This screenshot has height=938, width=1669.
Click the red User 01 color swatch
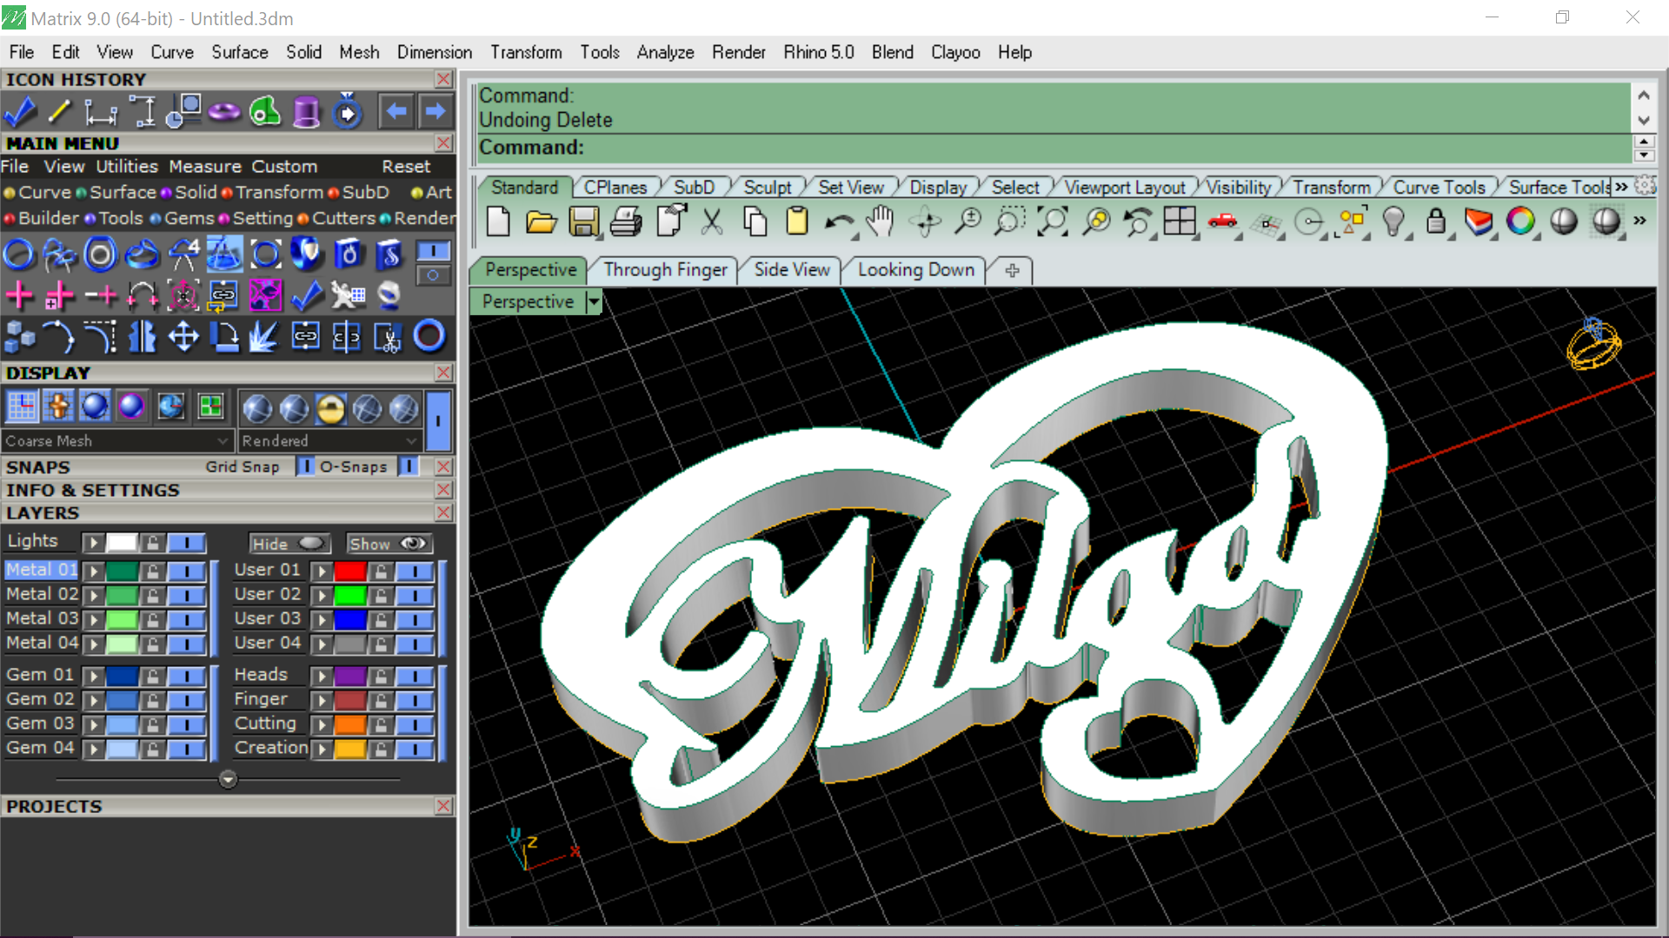(350, 571)
